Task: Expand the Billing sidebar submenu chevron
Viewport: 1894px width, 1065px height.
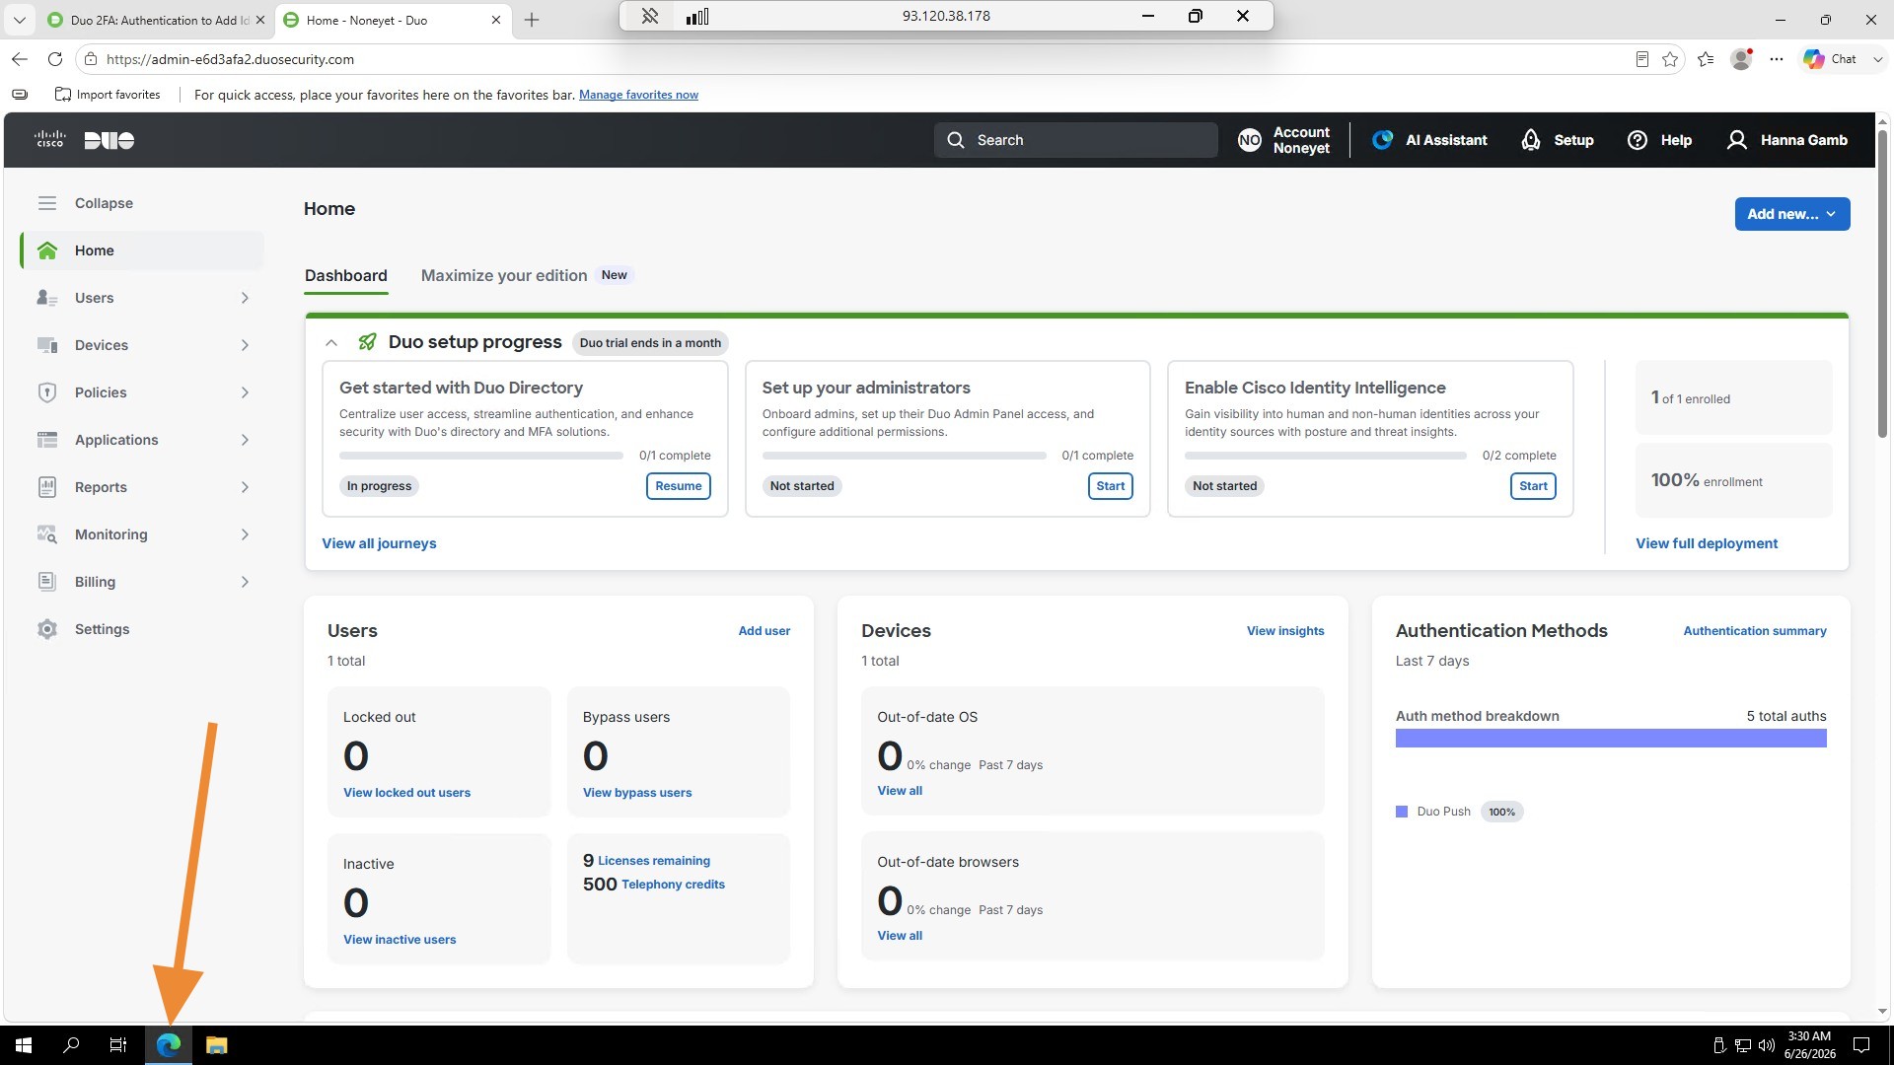Action: (245, 582)
